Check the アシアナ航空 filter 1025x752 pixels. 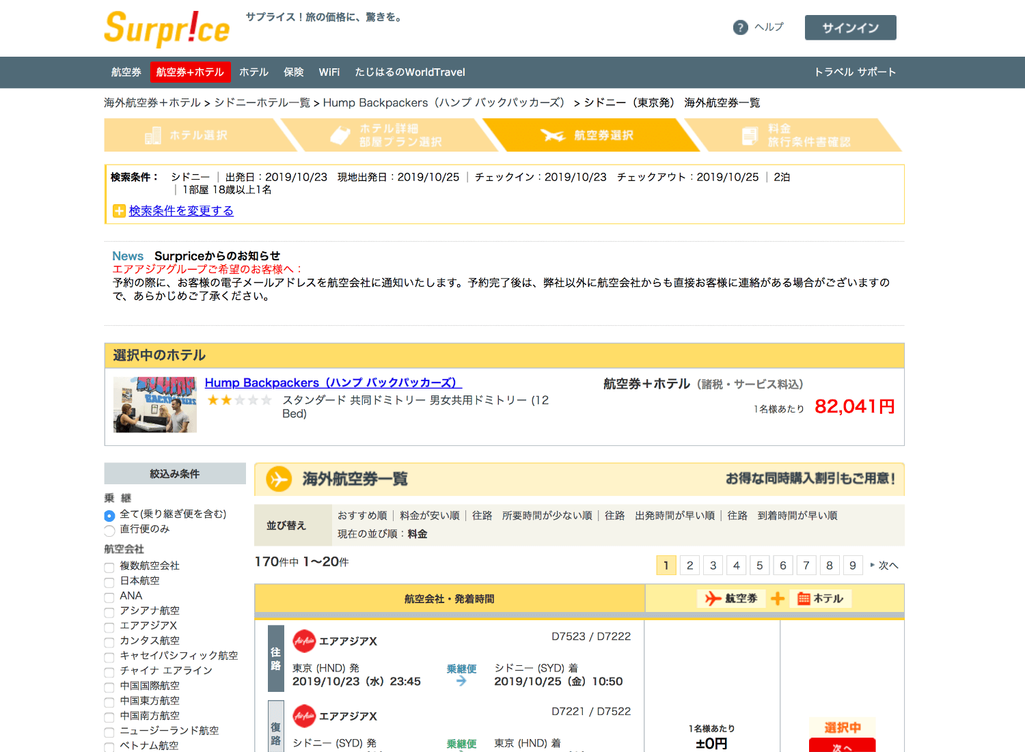point(109,613)
